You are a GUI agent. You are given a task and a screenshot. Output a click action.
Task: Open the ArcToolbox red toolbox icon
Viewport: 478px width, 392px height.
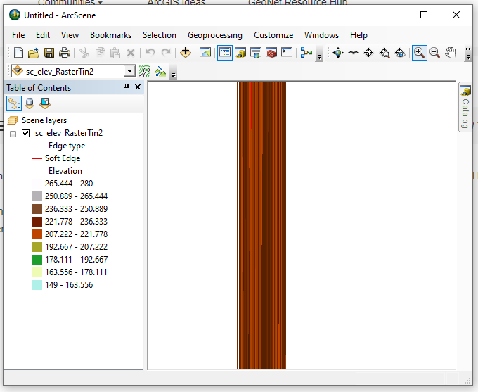point(271,53)
